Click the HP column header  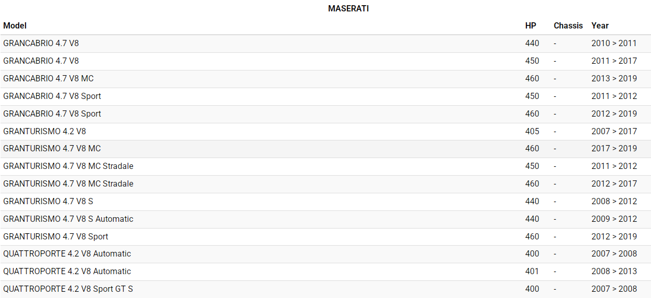[x=531, y=25]
